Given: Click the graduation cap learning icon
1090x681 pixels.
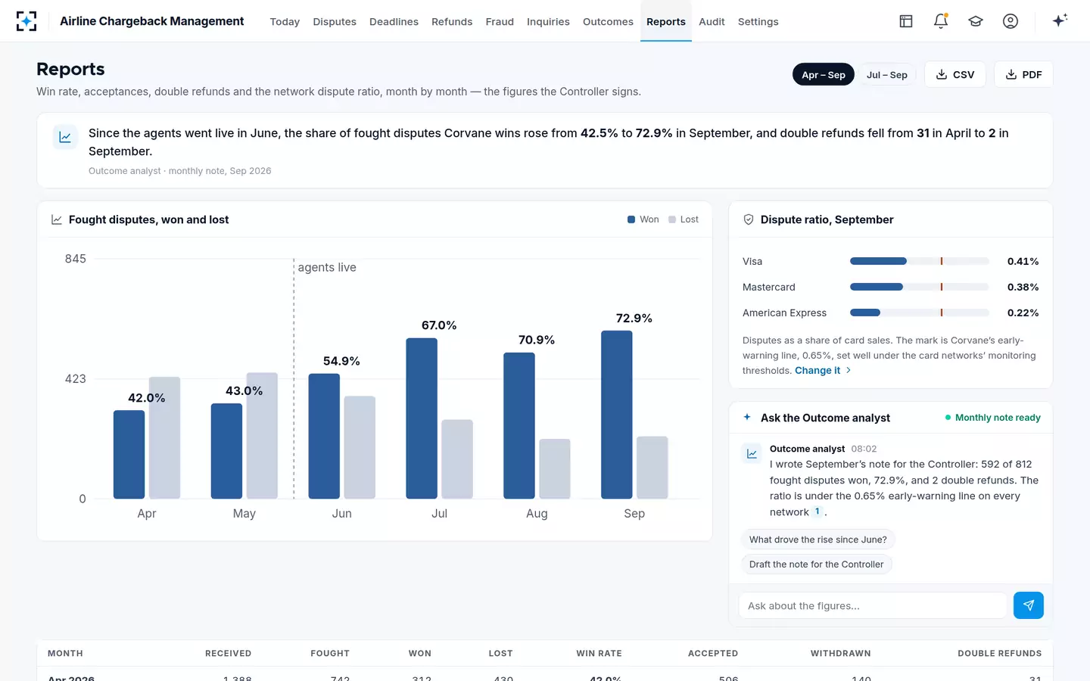Looking at the screenshot, I should point(976,21).
